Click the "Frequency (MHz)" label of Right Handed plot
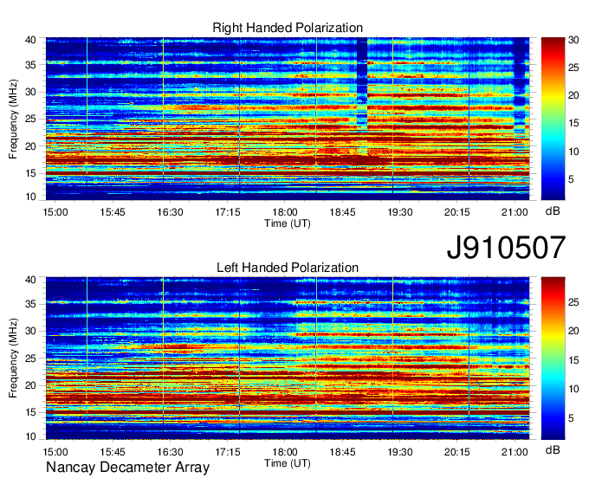 [x=13, y=119]
